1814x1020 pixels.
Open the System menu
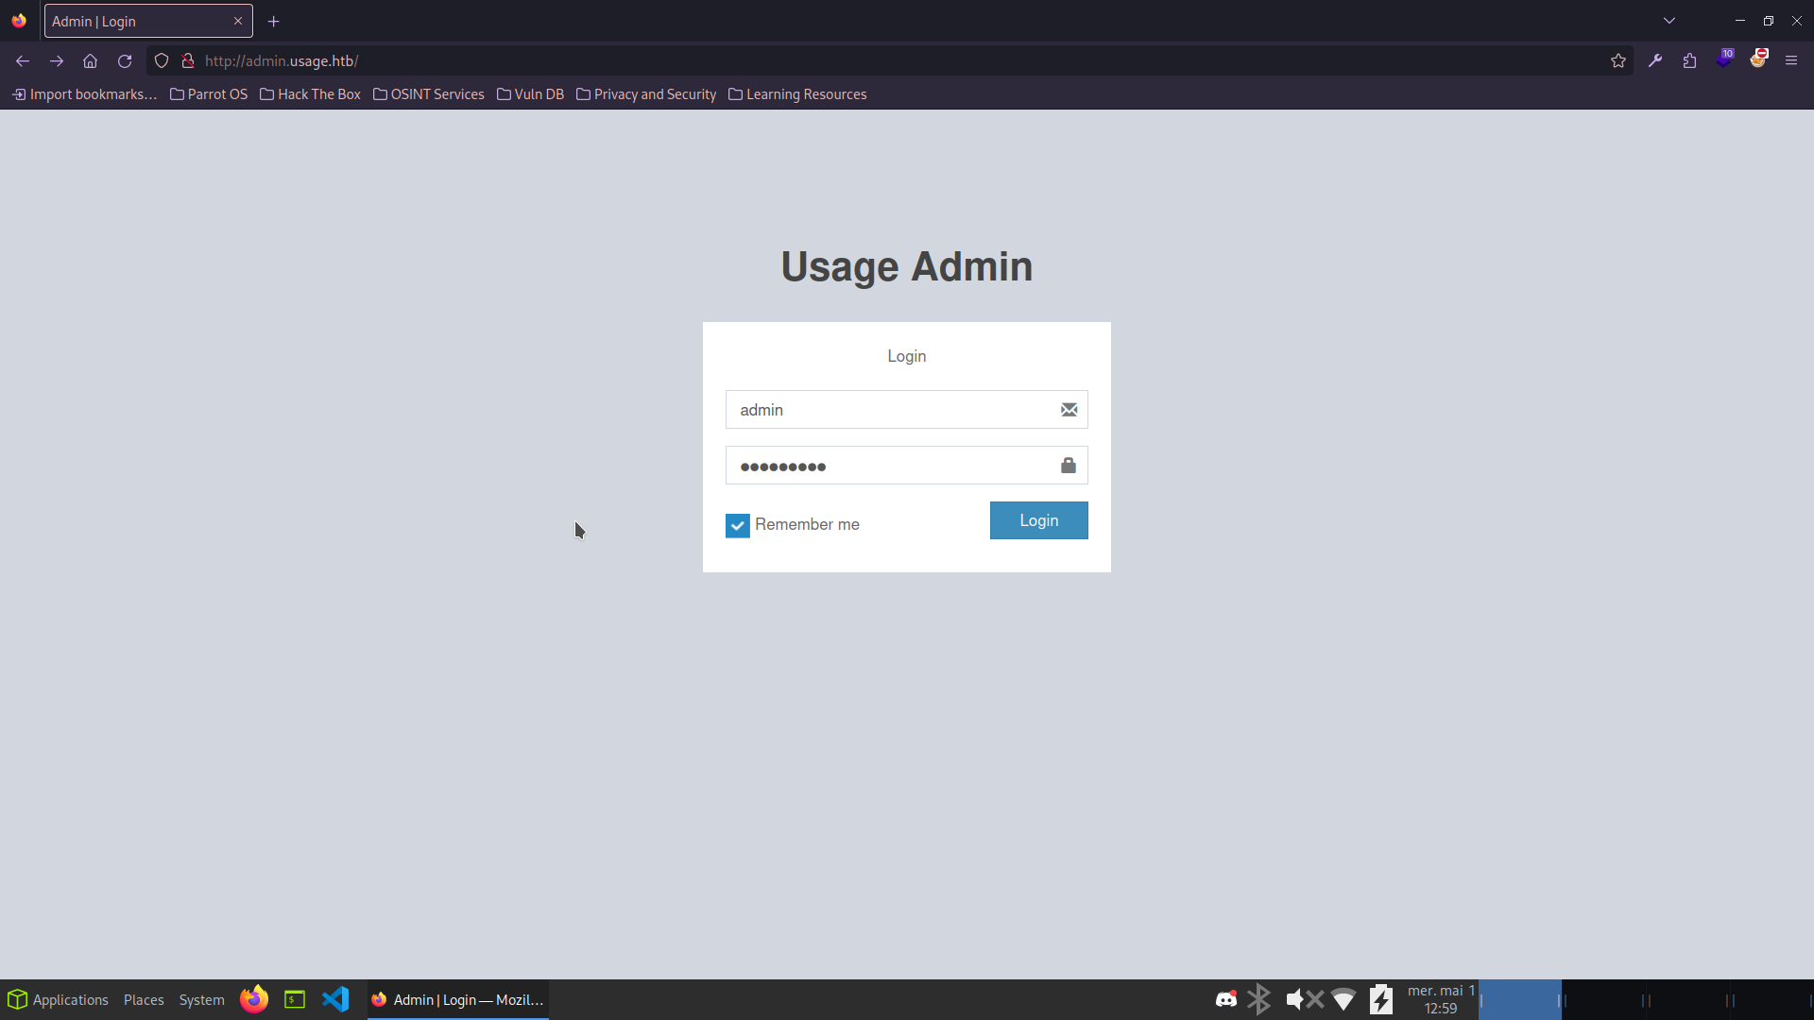coord(200,999)
